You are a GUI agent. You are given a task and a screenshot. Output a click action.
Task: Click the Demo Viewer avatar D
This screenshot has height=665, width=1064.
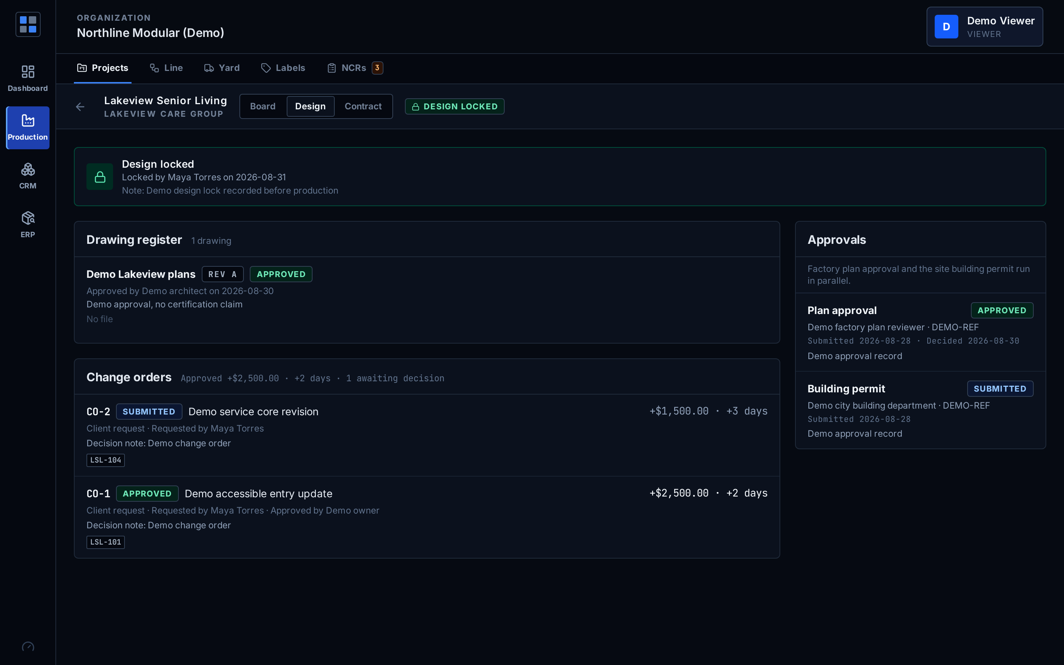(946, 26)
